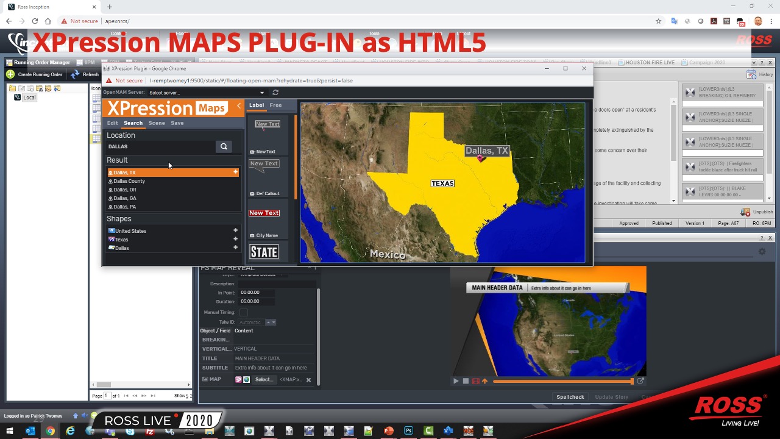Viewport: 780px width, 439px height.
Task: Refresh the OpenMAM server list
Action: click(275, 93)
